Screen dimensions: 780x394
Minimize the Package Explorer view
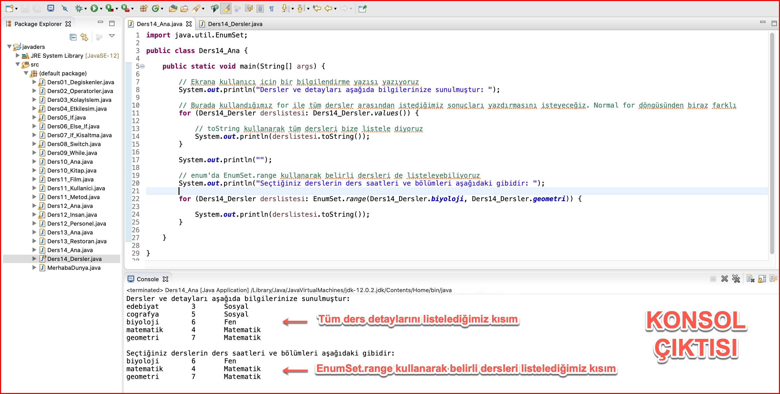coord(100,22)
